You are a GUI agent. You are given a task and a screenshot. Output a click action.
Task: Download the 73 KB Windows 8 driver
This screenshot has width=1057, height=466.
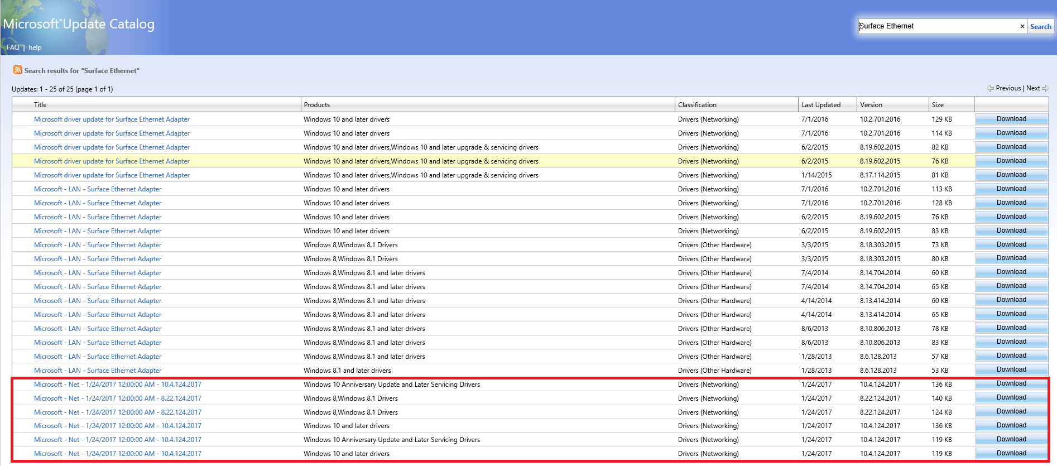point(1011,244)
